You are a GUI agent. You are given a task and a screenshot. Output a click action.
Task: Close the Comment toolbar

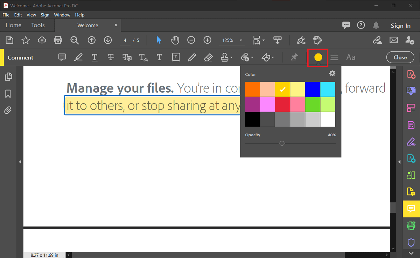[400, 57]
